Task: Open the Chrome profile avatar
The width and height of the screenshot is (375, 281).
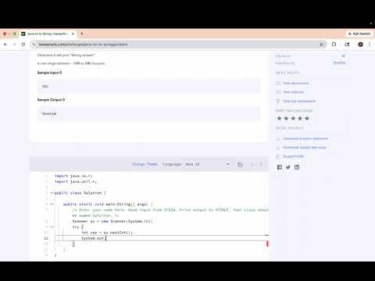Action: [360, 44]
